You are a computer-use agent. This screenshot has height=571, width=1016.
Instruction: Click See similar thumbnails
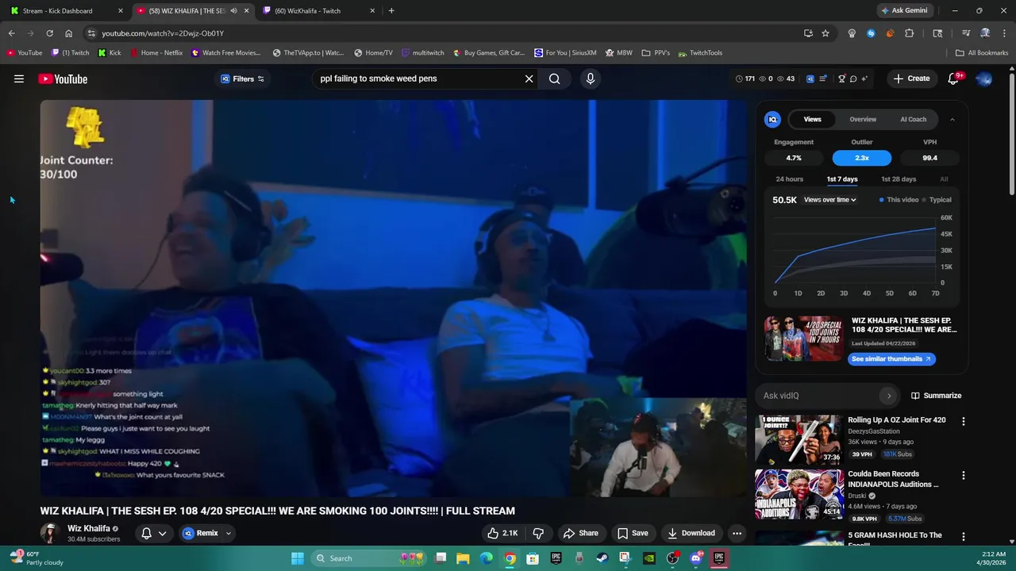coord(891,359)
